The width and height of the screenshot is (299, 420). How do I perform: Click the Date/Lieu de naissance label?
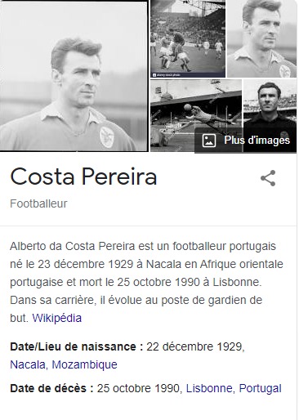(x=77, y=346)
